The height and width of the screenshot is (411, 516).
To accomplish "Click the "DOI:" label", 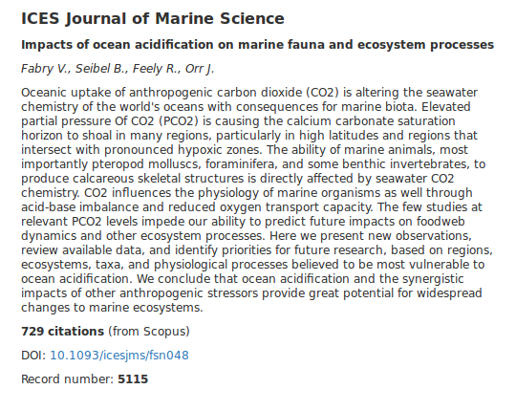I will 33,356.
